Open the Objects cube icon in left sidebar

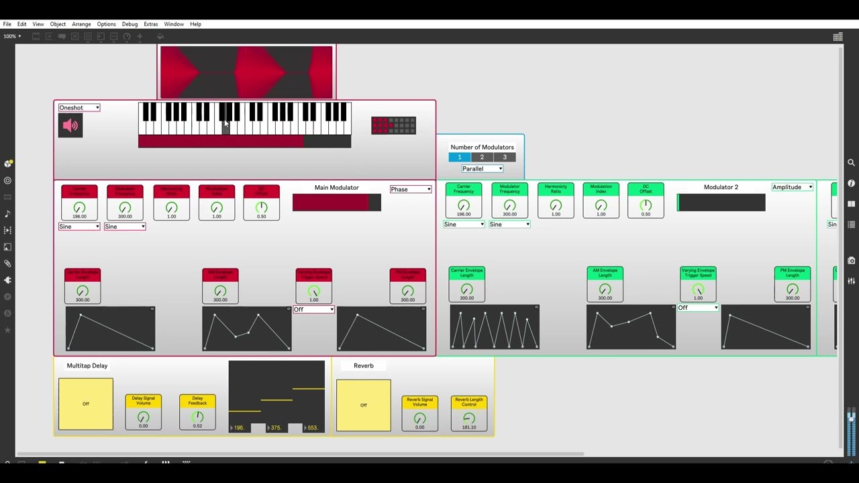pos(8,164)
